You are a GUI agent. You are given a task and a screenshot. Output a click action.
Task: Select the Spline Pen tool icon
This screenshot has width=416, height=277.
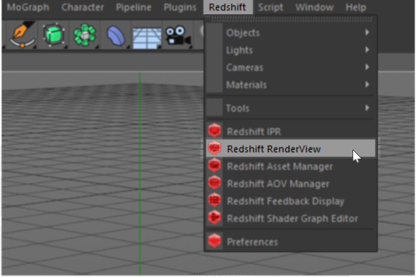pyautogui.click(x=22, y=35)
